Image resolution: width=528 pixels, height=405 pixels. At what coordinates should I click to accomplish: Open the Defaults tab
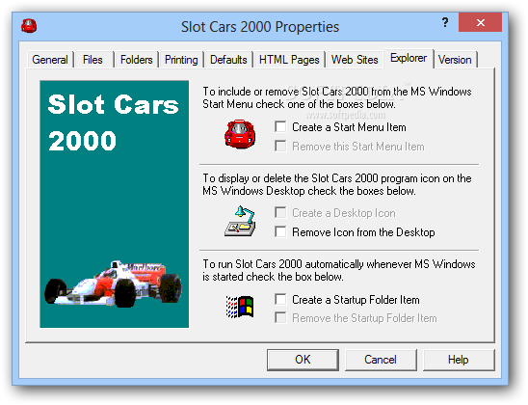point(228,60)
